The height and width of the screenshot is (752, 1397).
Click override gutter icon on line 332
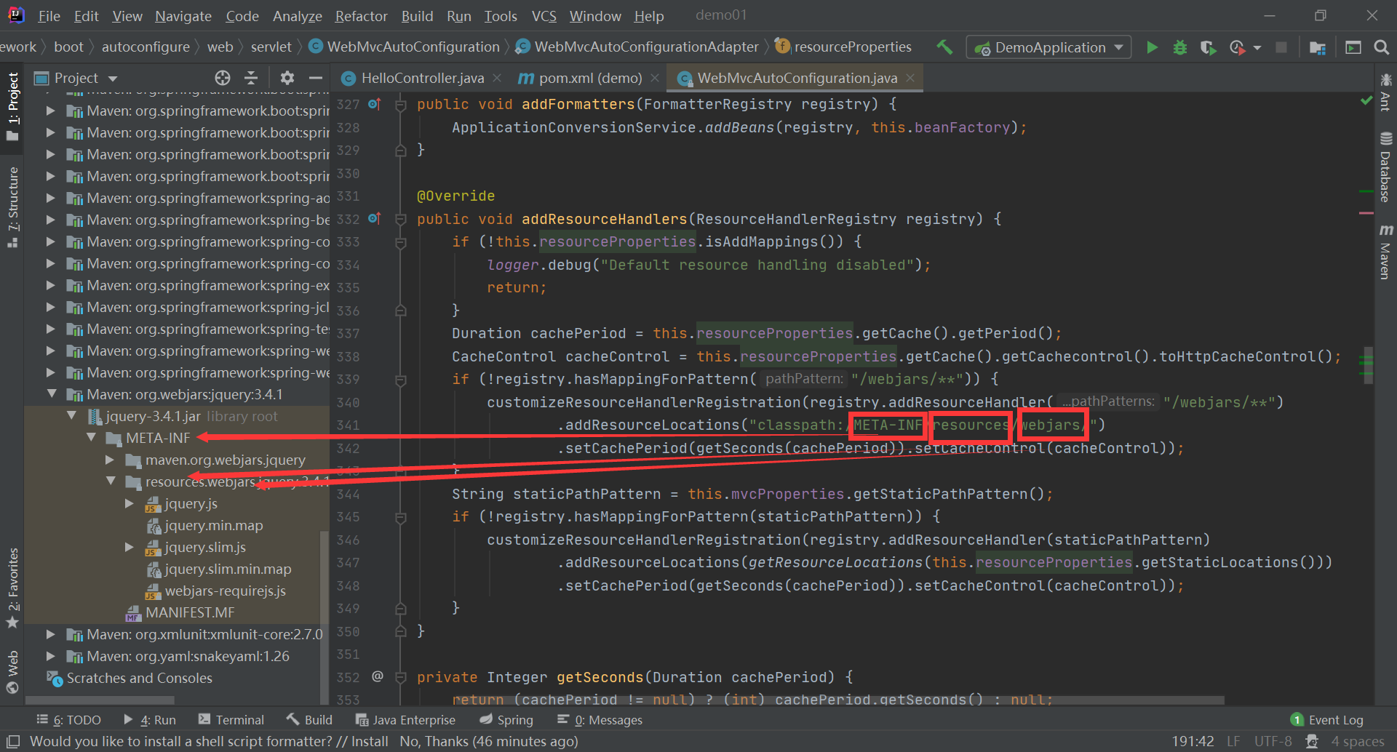coord(375,218)
